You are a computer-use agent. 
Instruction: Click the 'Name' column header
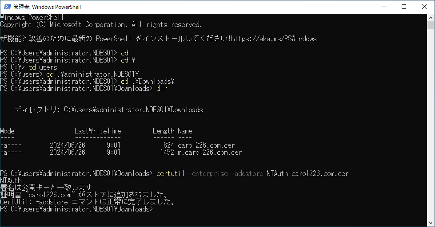(185, 131)
